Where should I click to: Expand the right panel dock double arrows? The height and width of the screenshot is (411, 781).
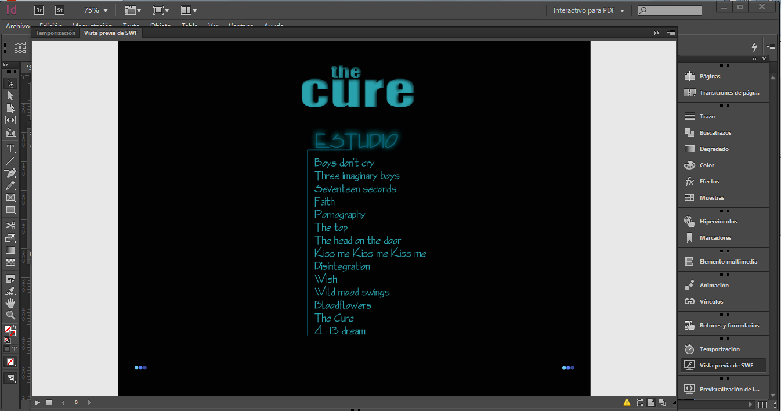point(754,59)
